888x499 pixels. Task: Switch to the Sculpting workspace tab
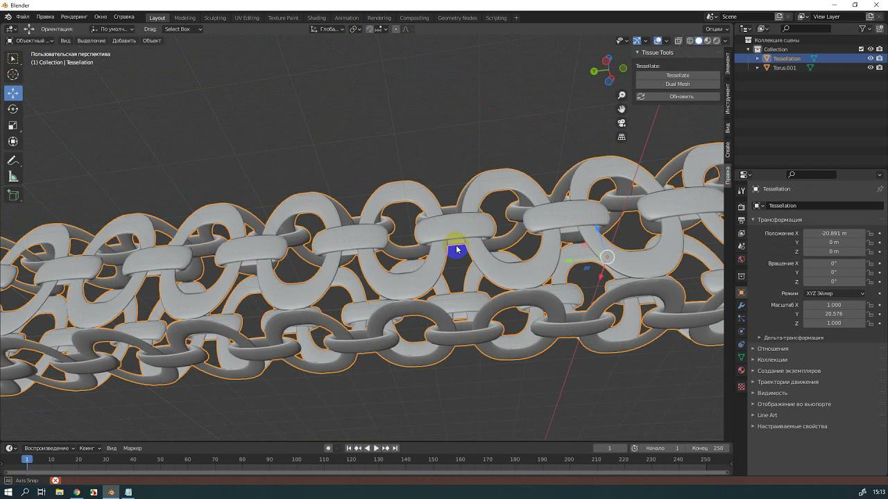click(x=214, y=18)
